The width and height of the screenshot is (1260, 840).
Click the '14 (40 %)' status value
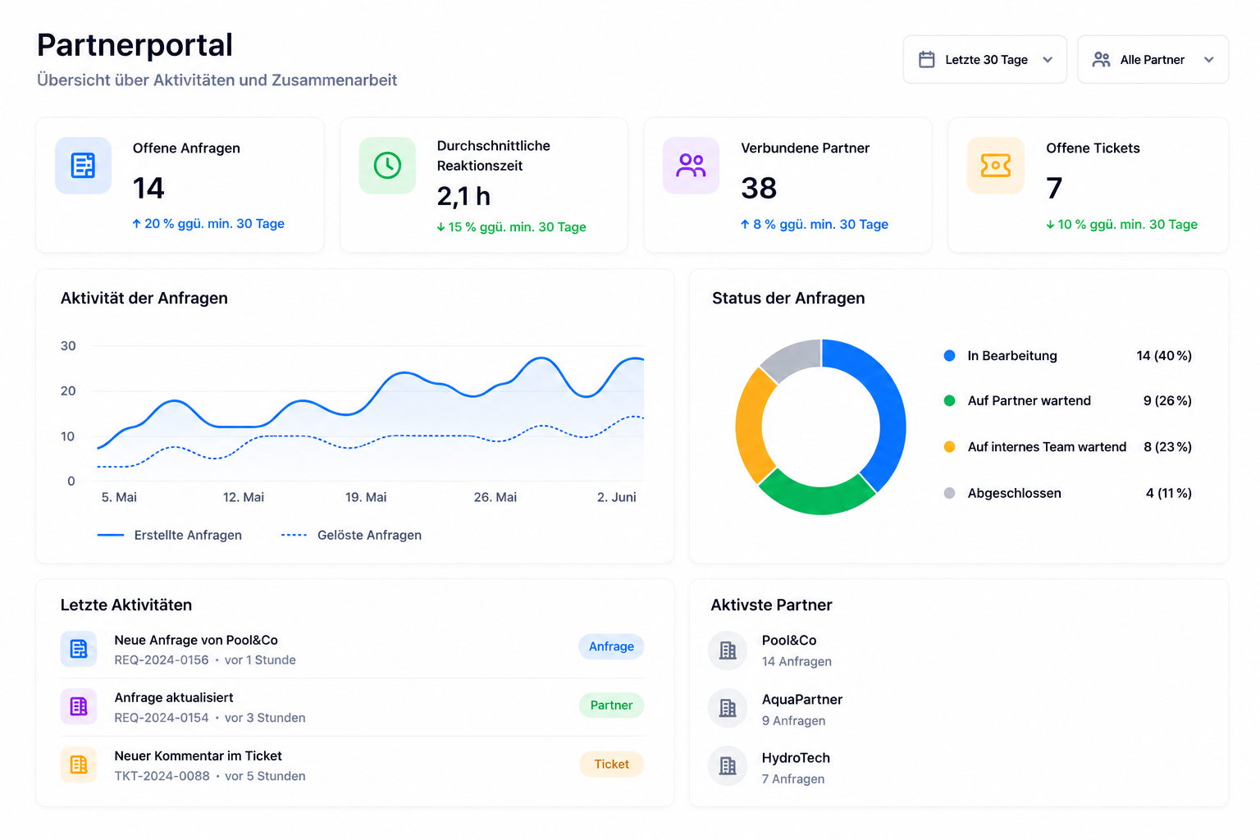pos(1164,355)
